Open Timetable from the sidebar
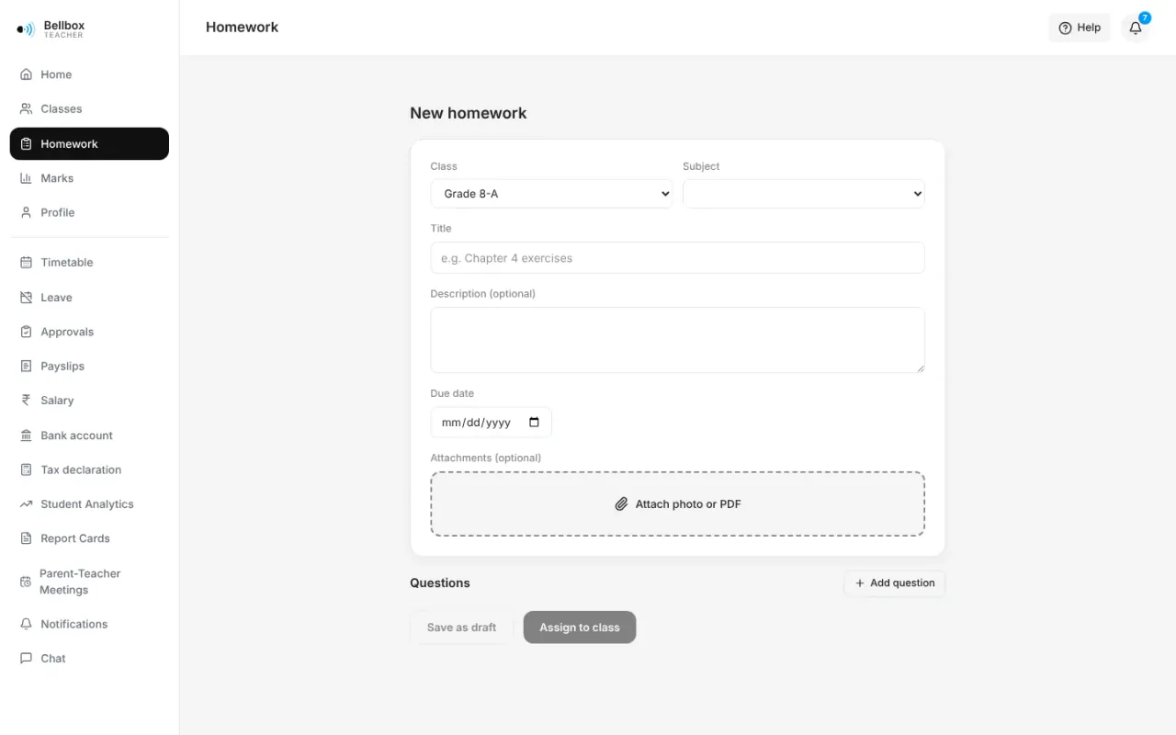Screen dimensions: 1176x735 pyautogui.click(x=89, y=262)
